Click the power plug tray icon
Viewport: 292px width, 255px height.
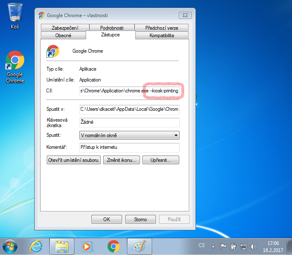click(233, 247)
